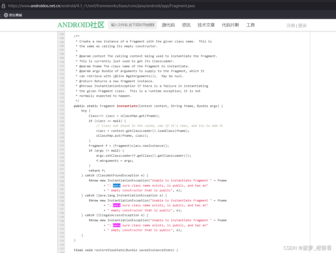Click line number 721
Image resolution: width=336 pixels, height=253 pixels.
tap(62, 106)
